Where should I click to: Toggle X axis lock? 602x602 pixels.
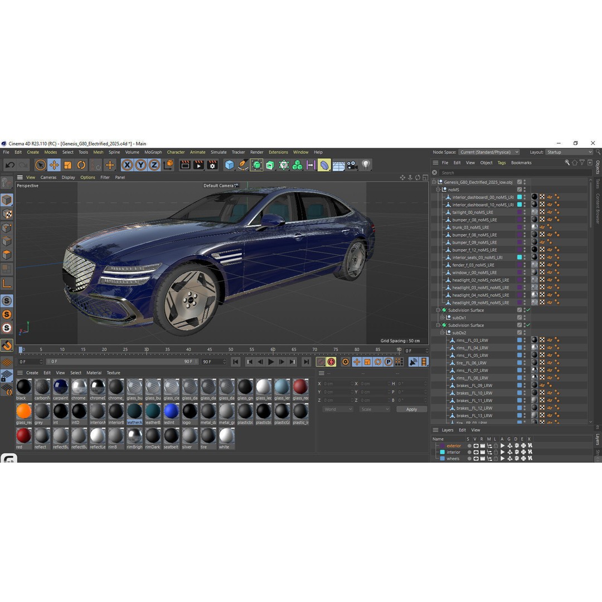click(x=127, y=165)
